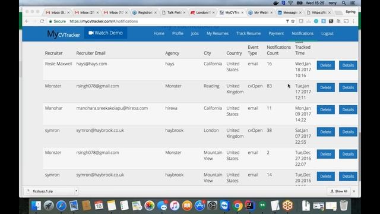380x214 pixels.
Task: Open iTunes music app in dock
Action: pos(175,206)
